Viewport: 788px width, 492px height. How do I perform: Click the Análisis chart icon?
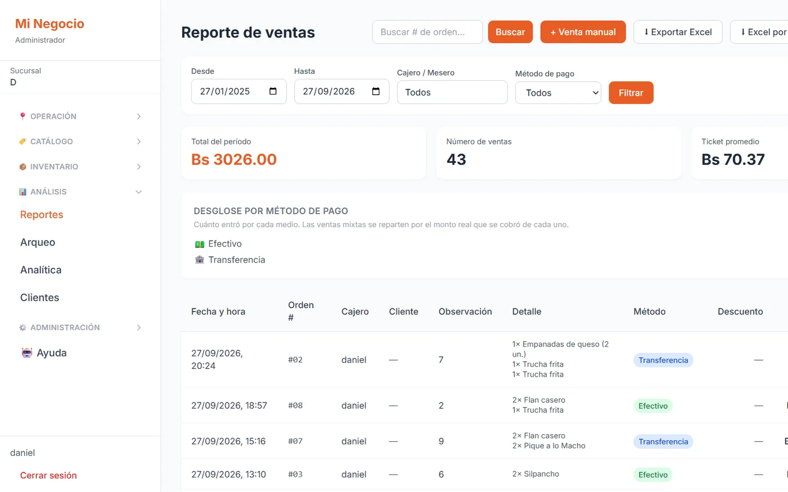(x=22, y=192)
